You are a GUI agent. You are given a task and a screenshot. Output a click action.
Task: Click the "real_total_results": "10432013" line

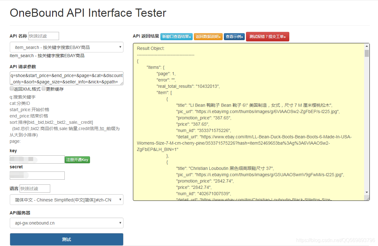click(188, 86)
